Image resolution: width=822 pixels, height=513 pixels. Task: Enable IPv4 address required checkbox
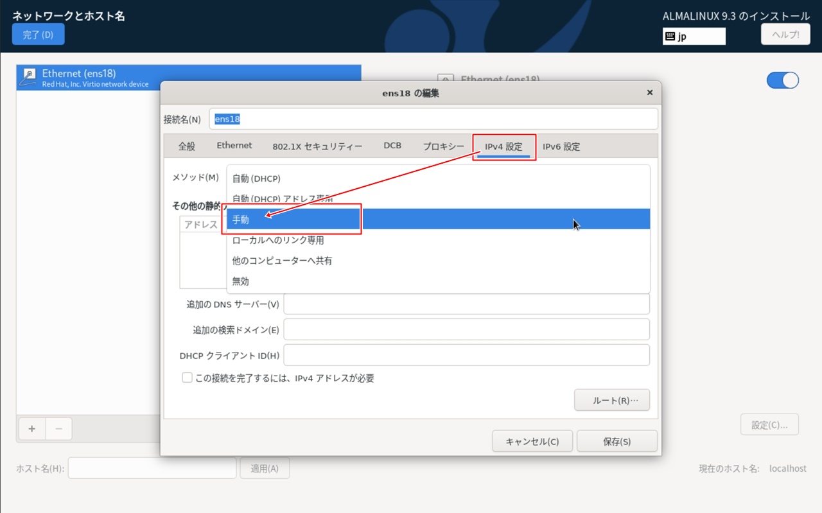click(x=187, y=378)
